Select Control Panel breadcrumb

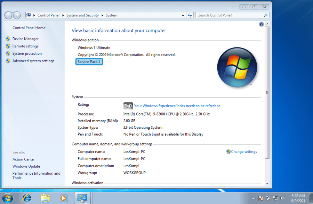[x=48, y=15]
